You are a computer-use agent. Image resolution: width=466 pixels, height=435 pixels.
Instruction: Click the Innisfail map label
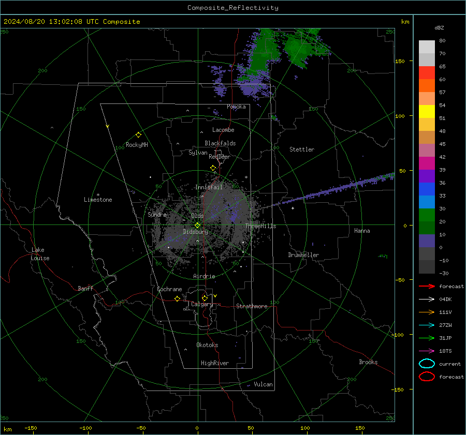click(x=209, y=187)
